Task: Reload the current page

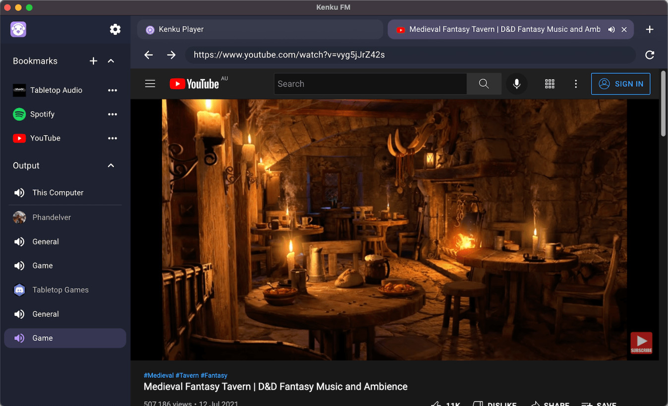Action: pos(650,55)
